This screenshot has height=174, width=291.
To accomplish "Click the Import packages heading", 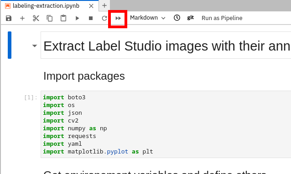I will click(84, 76).
